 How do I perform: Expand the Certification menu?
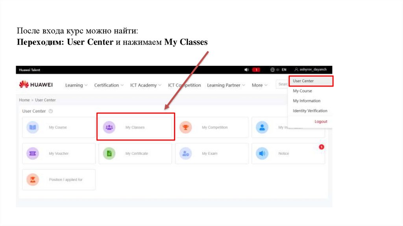pos(109,85)
